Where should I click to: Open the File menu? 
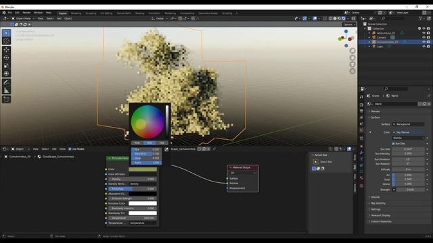point(10,13)
